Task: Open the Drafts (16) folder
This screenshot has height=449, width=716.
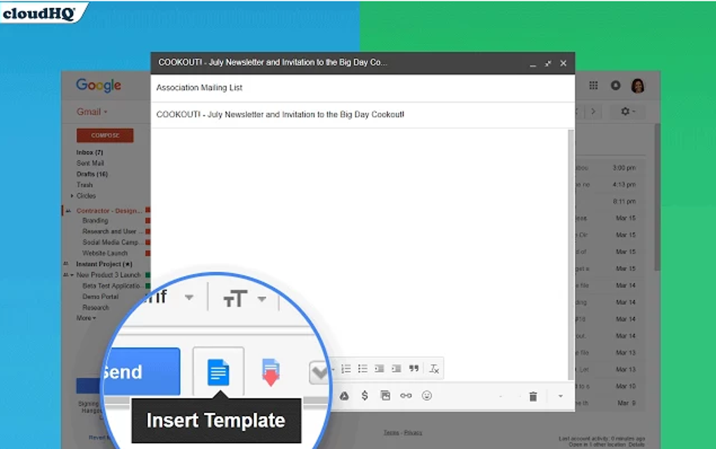Action: click(x=92, y=174)
